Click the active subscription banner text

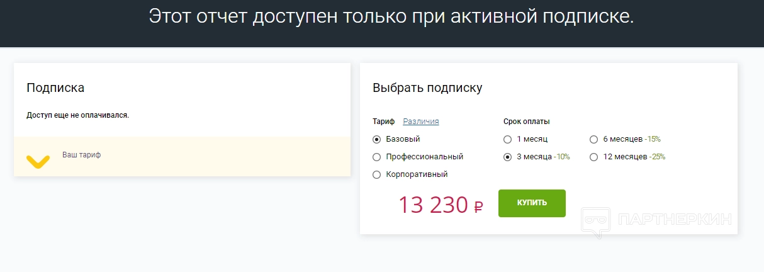391,17
